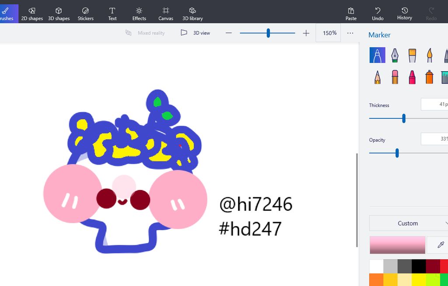448x286 pixels.
Task: Select the Watercolor brush
Action: (430, 55)
